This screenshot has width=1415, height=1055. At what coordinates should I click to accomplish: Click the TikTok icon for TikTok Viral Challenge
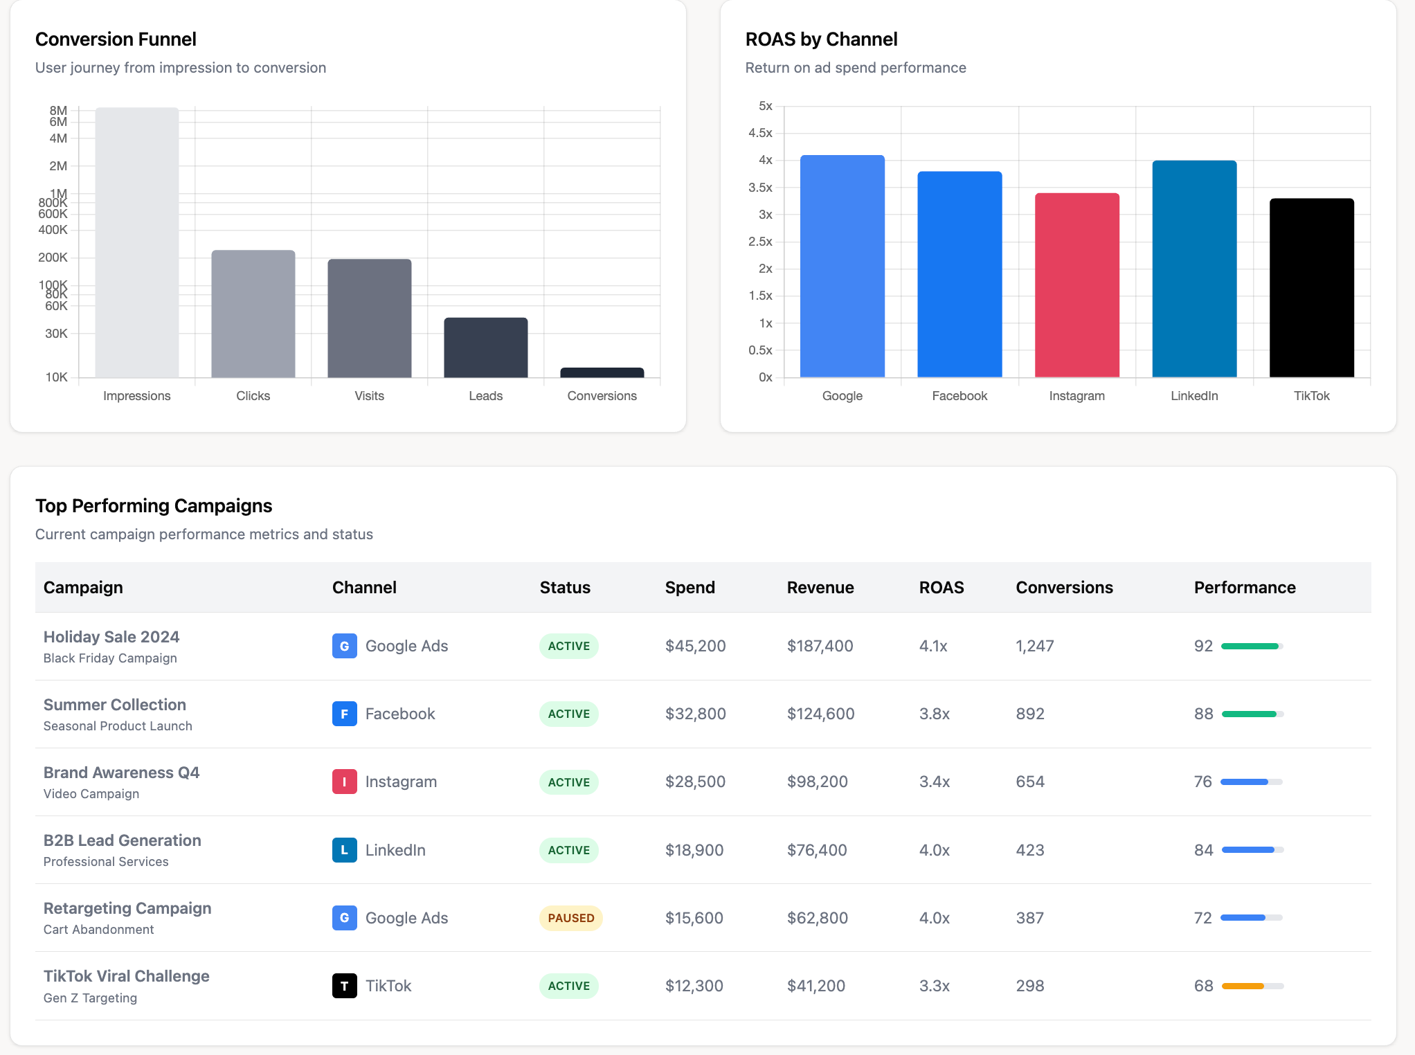tap(344, 985)
